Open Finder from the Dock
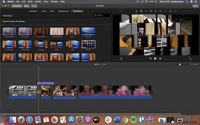The height and width of the screenshot is (125, 200). pyautogui.click(x=13, y=120)
